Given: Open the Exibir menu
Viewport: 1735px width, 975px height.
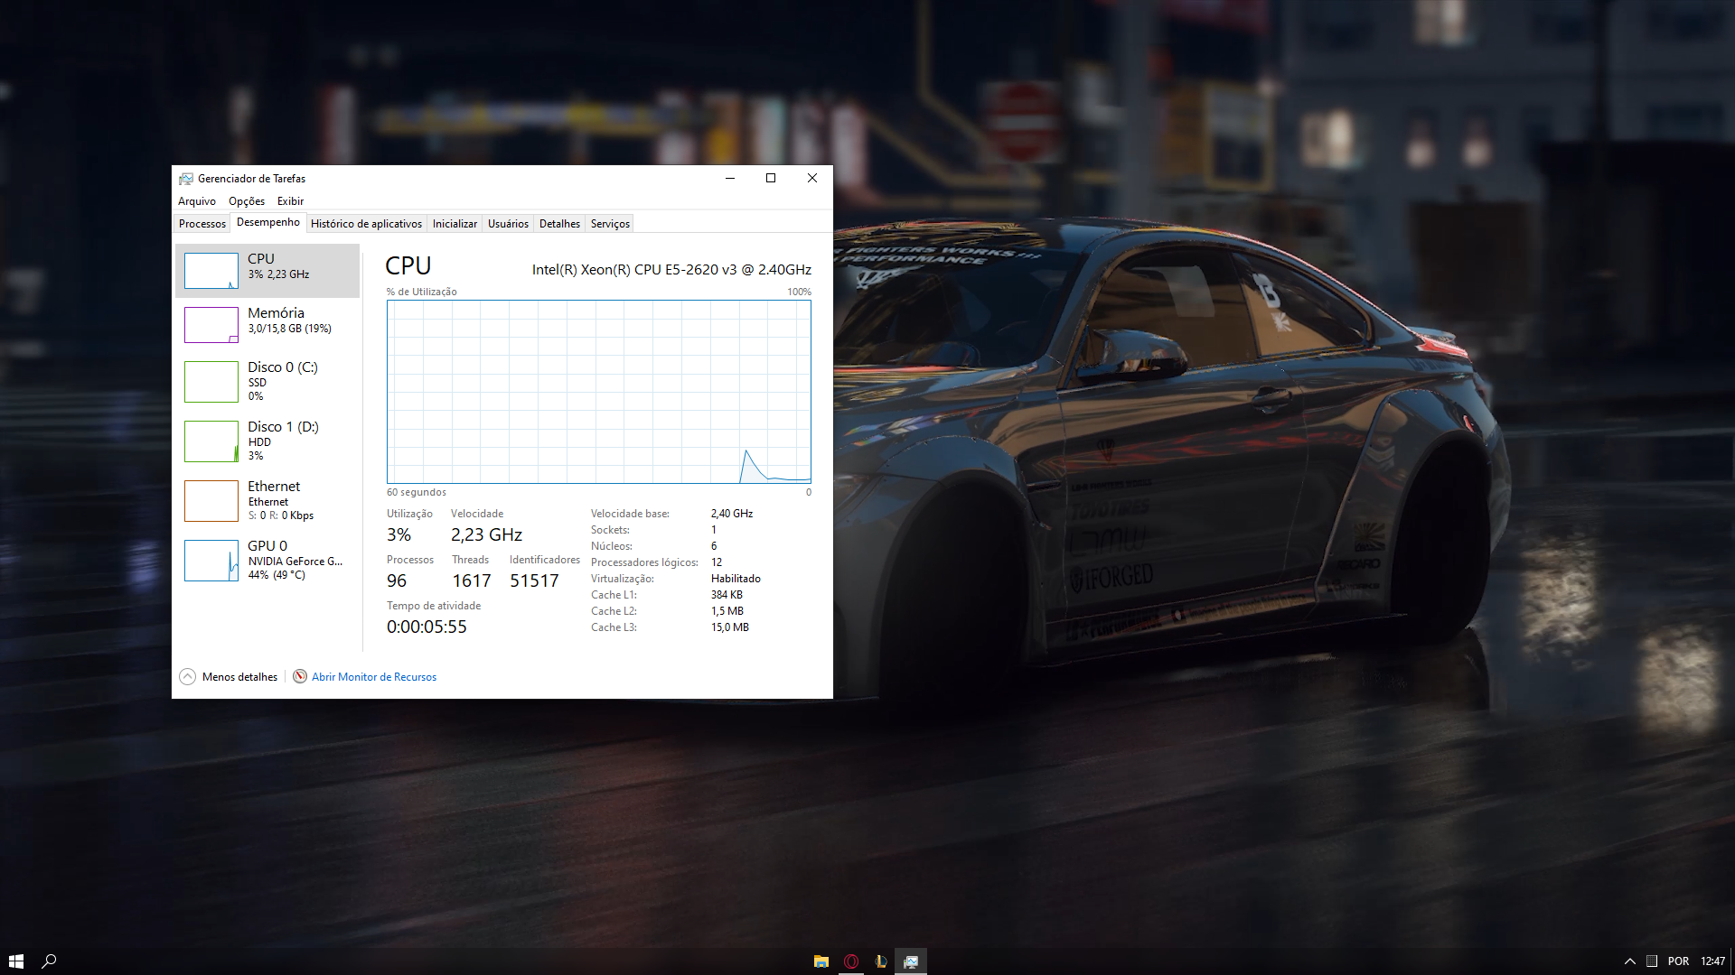Looking at the screenshot, I should [290, 201].
